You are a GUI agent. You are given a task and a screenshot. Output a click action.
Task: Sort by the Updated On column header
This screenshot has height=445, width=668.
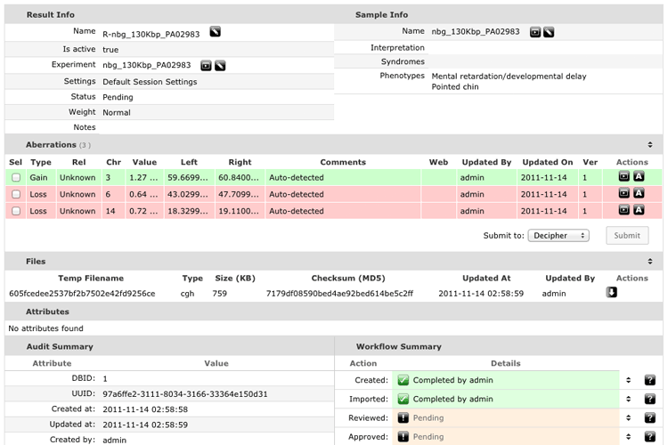547,162
